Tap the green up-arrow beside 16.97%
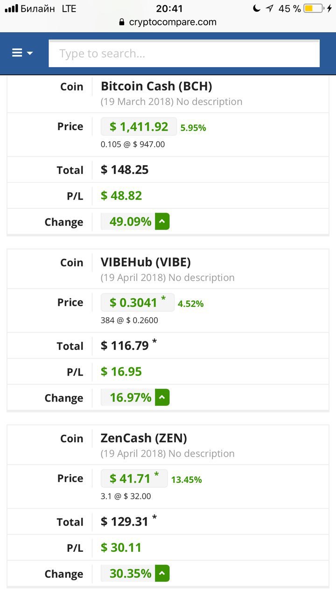Screen dimensions: 336x597 pyautogui.click(x=162, y=397)
